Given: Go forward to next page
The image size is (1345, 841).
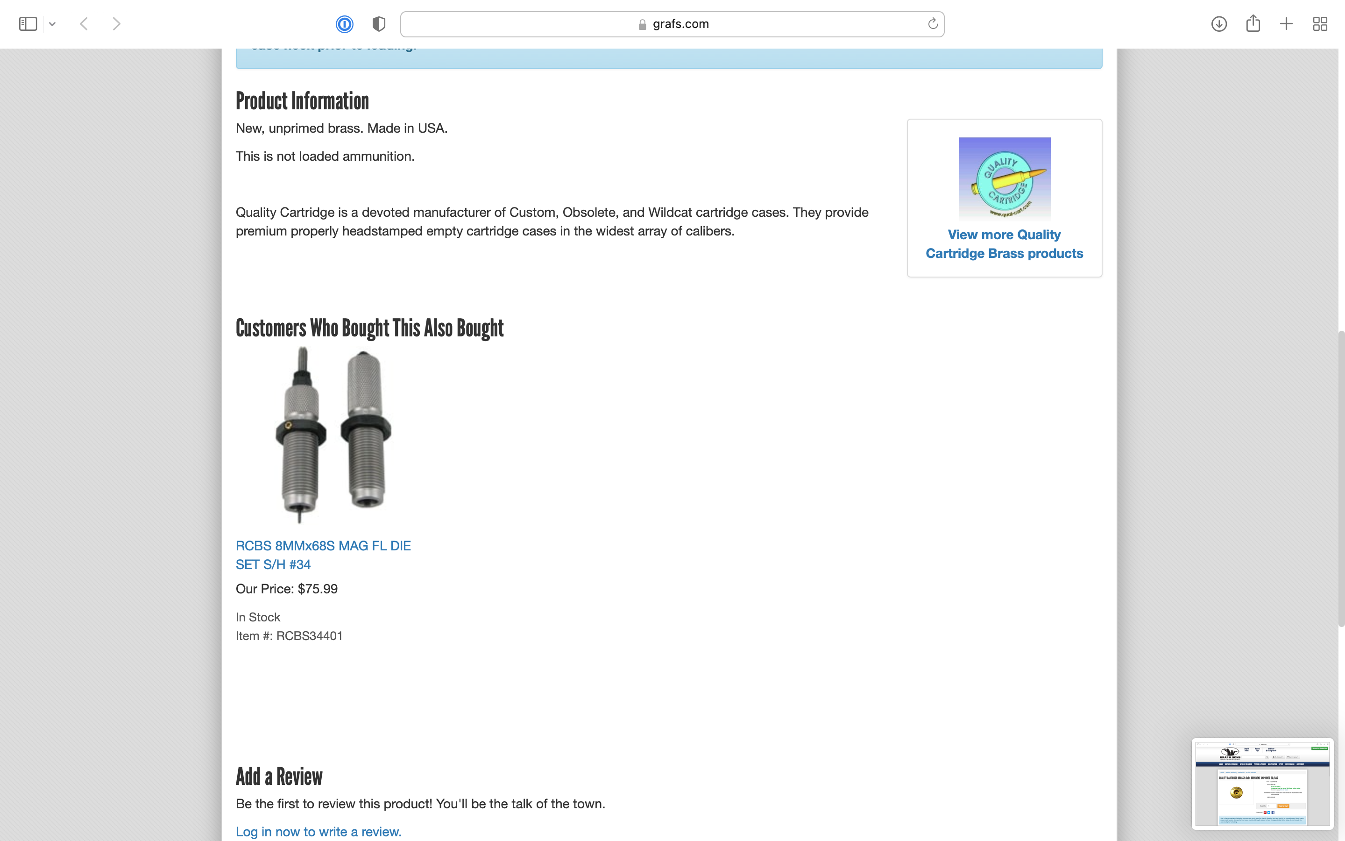Looking at the screenshot, I should coord(116,24).
